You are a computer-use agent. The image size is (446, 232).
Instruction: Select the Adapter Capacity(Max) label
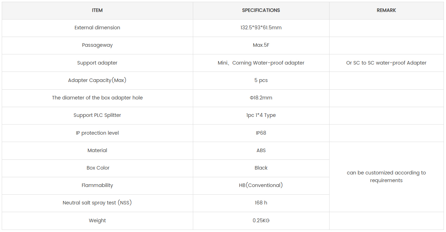coord(97,80)
